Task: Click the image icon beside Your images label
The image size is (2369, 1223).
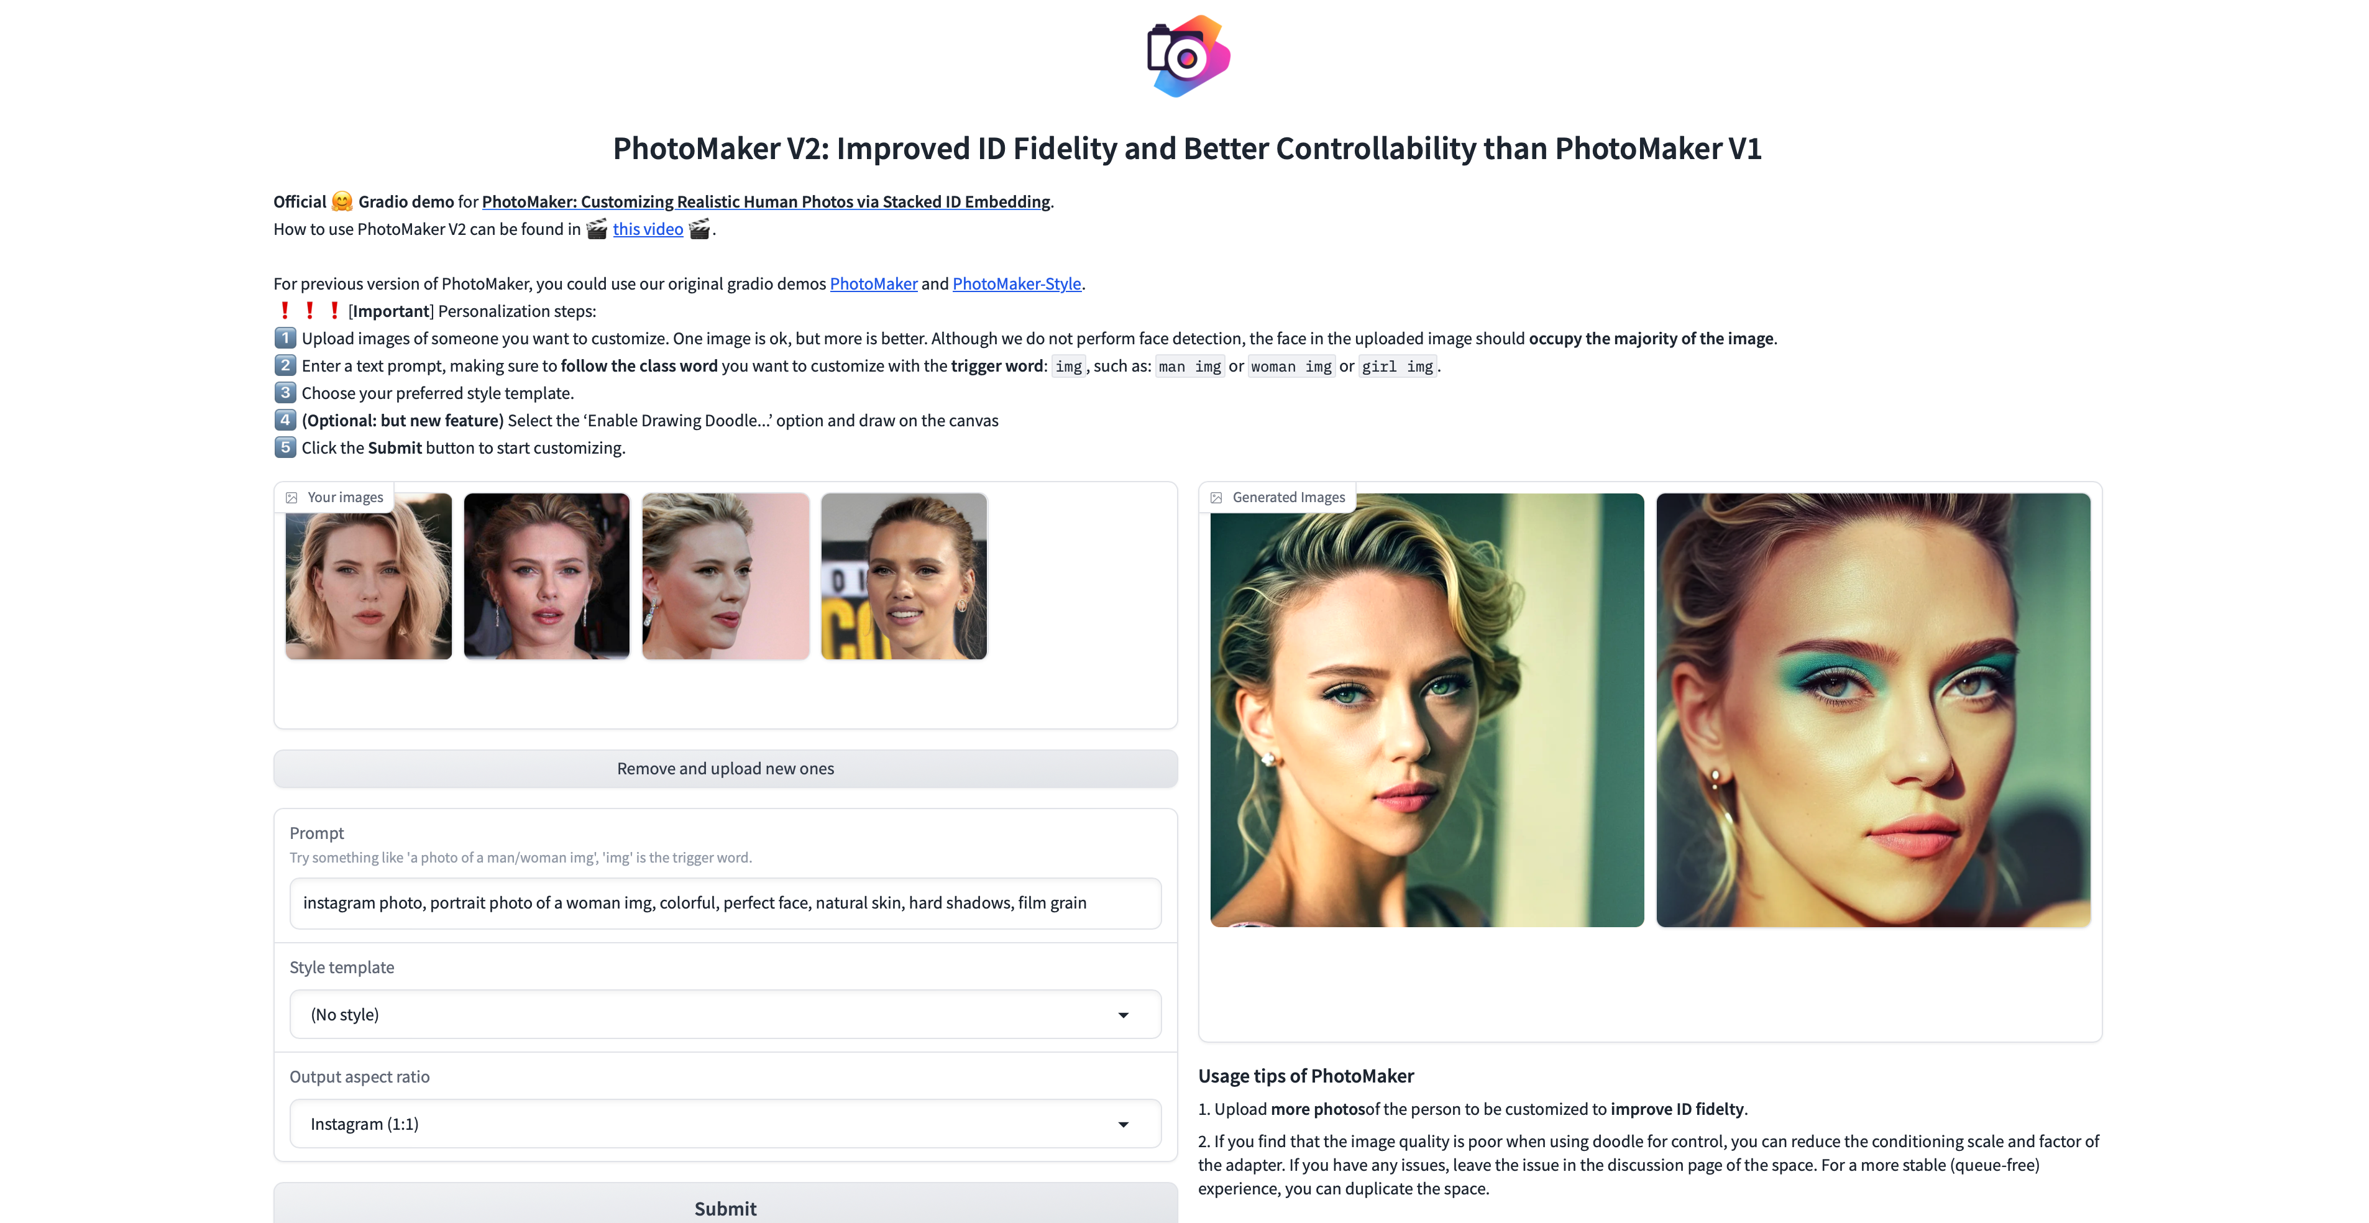Action: coord(291,498)
